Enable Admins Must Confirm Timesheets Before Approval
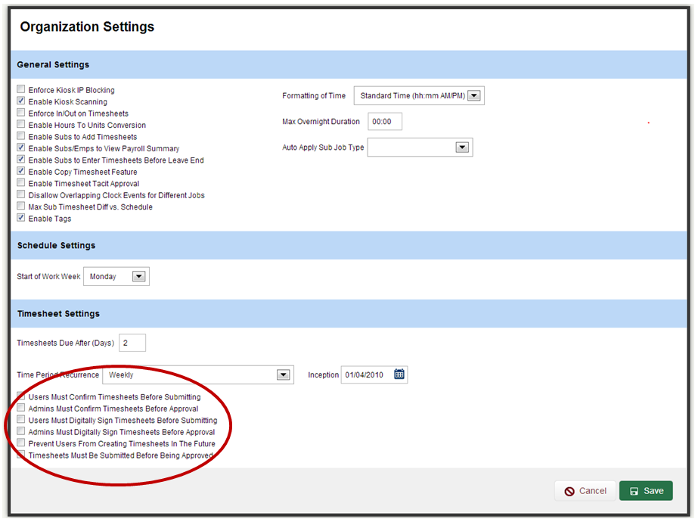This screenshot has height=522, width=695. [21, 408]
